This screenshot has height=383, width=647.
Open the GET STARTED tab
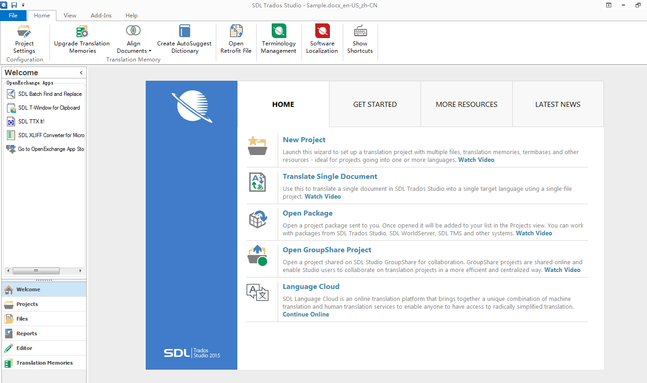375,104
